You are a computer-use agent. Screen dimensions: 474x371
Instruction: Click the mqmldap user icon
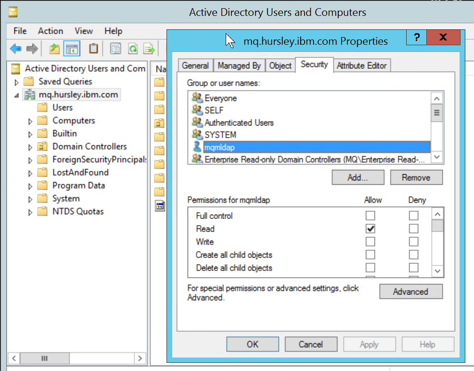click(197, 147)
